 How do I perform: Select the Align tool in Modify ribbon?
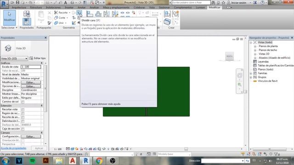(x=90, y=14)
